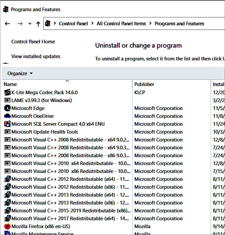Viewport: 225px width, 235px height.
Task: Expand the chevron after Control Panel breadcrumb
Action: (93, 23)
